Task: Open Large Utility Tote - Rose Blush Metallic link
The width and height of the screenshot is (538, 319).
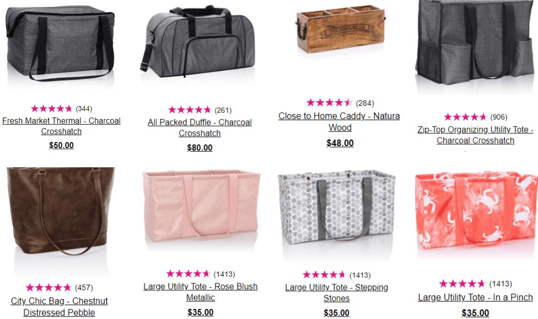Action: (201, 292)
